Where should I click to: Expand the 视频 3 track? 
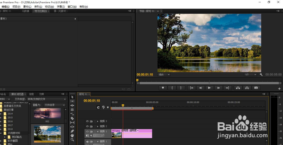point(98,121)
